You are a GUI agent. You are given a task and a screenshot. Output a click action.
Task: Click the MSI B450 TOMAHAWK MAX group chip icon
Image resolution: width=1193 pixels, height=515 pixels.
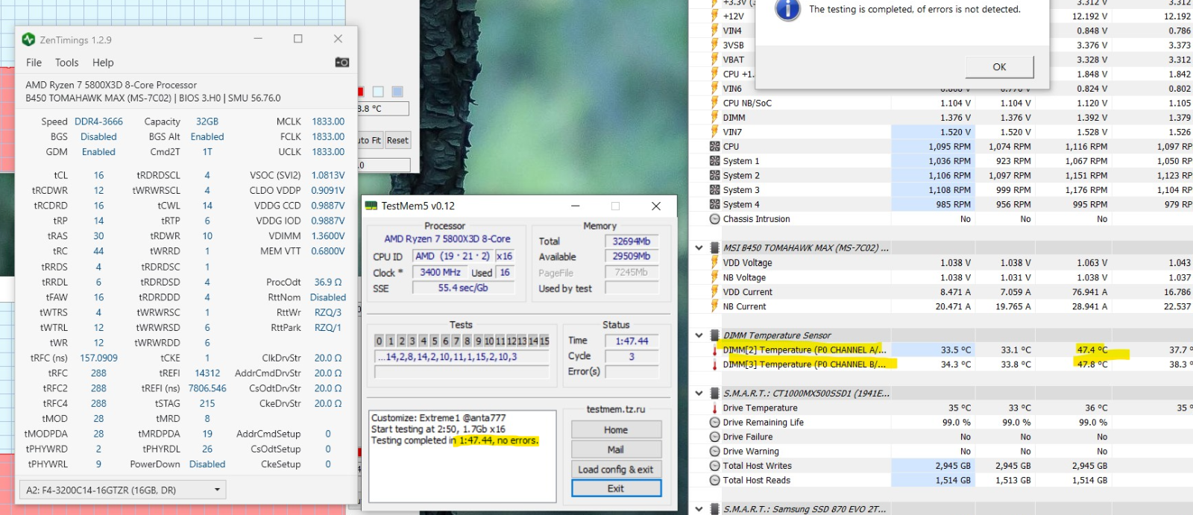tap(714, 248)
